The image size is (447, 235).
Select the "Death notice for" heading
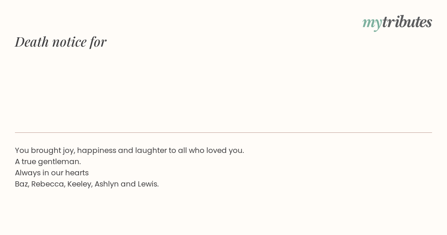pyautogui.click(x=61, y=42)
